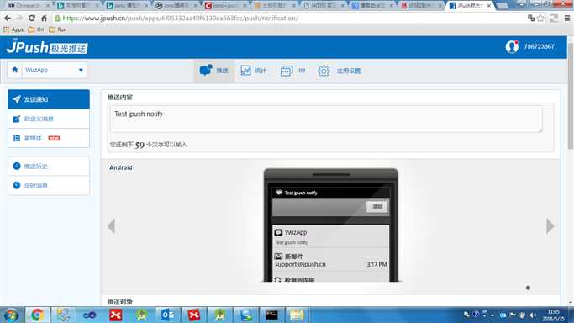Image resolution: width=574 pixels, height=323 pixels.
Task: Open the IM messaging tab
Action: click(292, 71)
